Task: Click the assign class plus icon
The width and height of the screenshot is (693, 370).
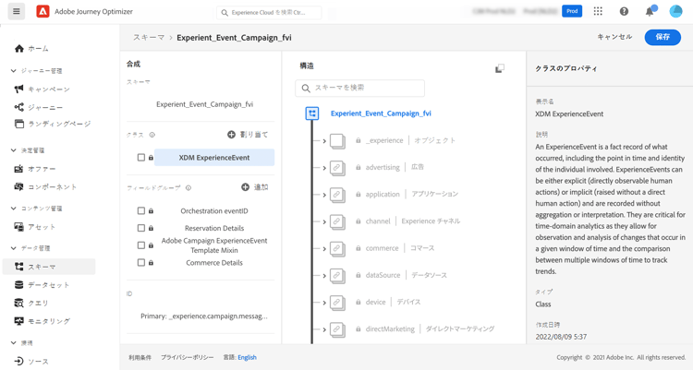Action: click(x=231, y=135)
